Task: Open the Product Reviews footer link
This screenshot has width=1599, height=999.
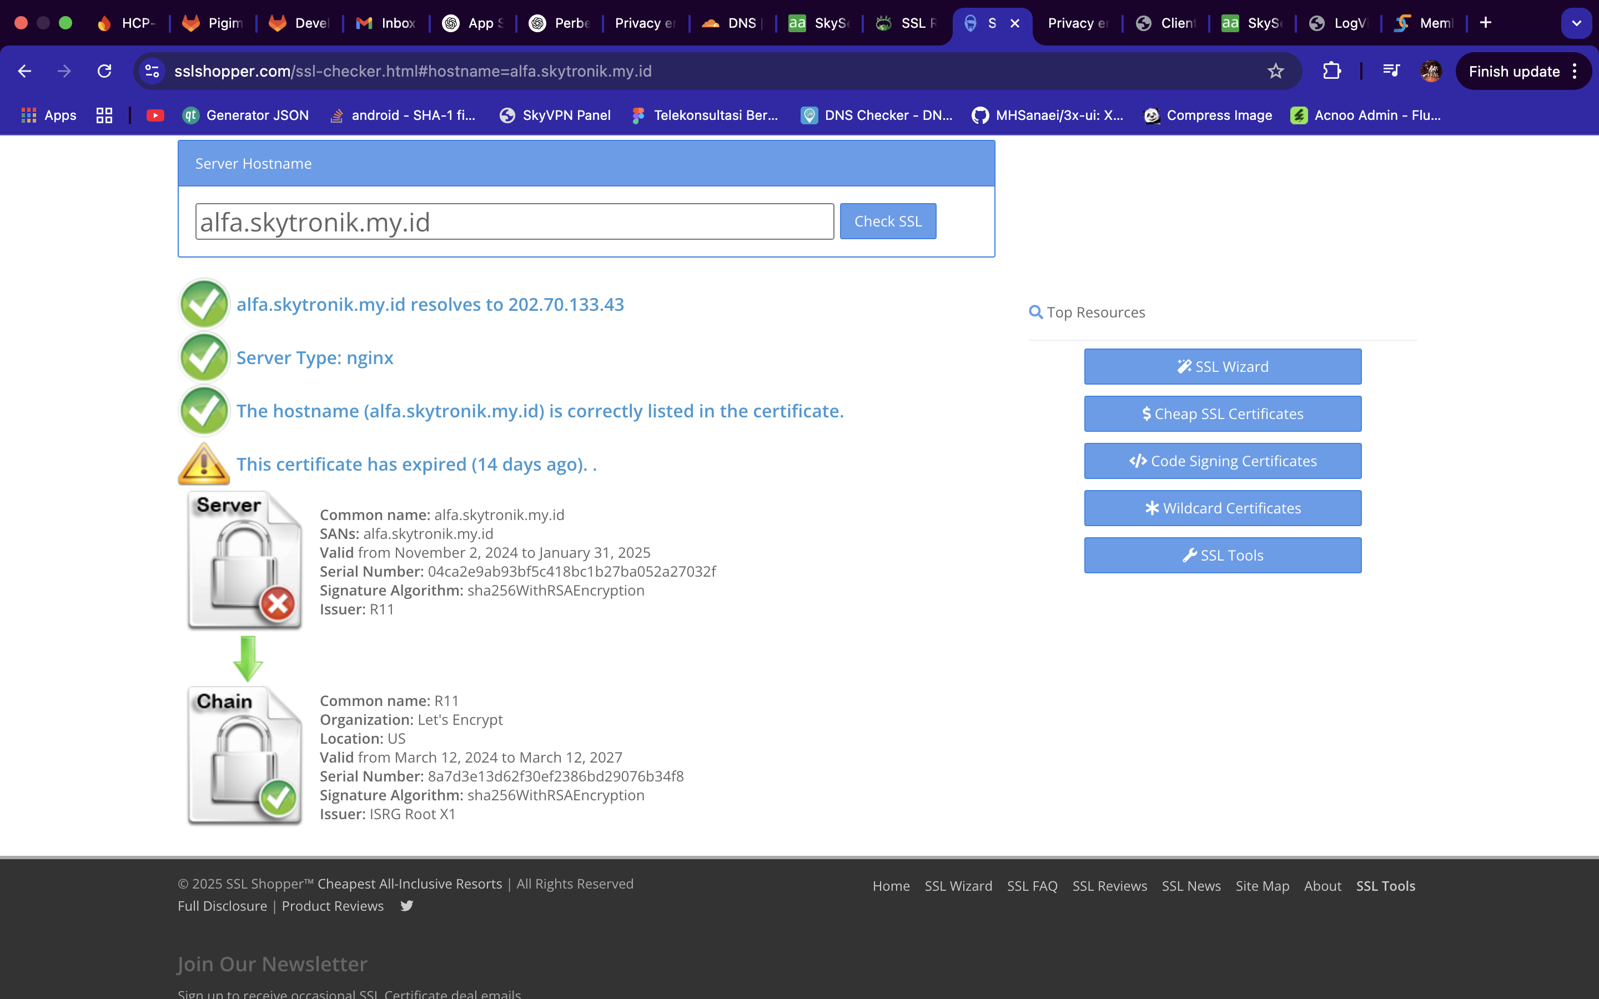Action: 333,906
